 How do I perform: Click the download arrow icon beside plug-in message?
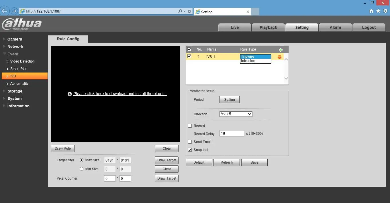(70, 94)
